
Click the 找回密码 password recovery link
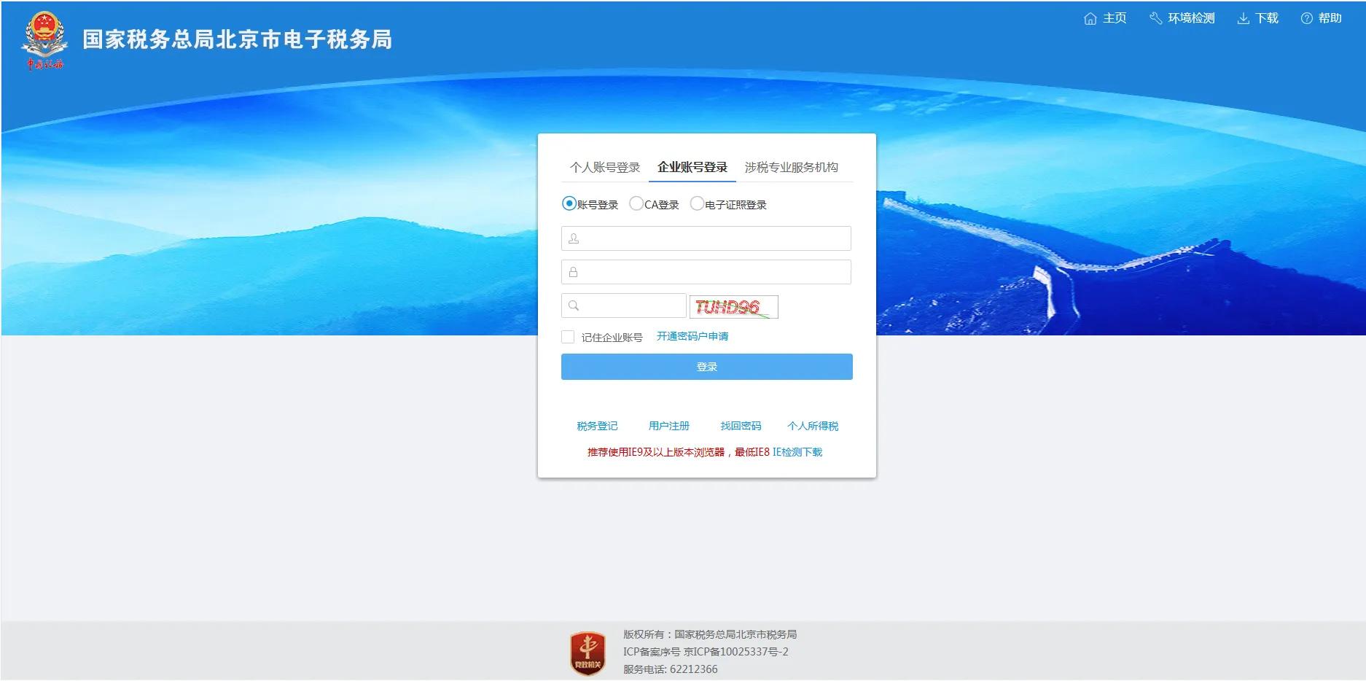tap(741, 426)
